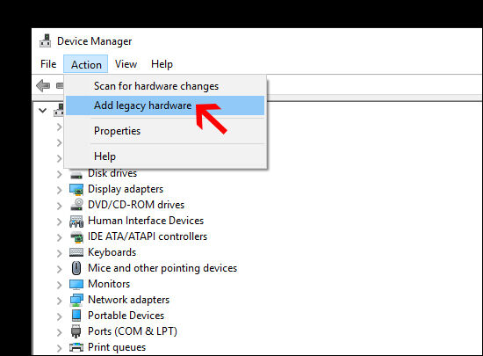Click the Keyboards category icon
The image size is (483, 356).
(x=76, y=252)
